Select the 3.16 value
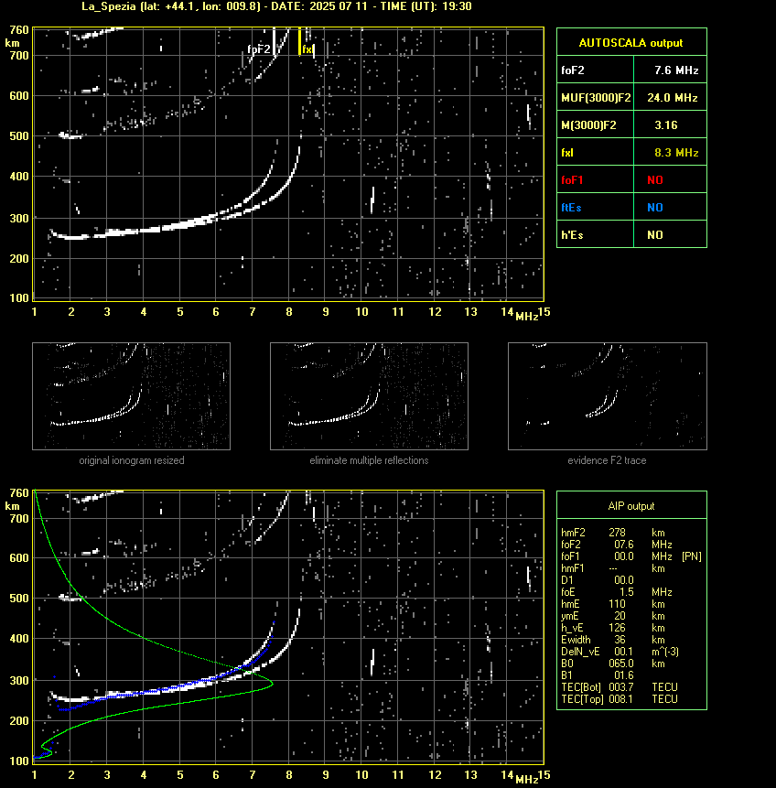 coord(666,125)
